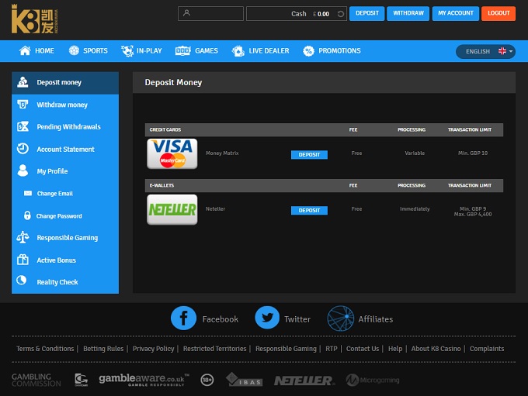
Task: Open Twitter via the bird icon
Action: pyautogui.click(x=267, y=319)
